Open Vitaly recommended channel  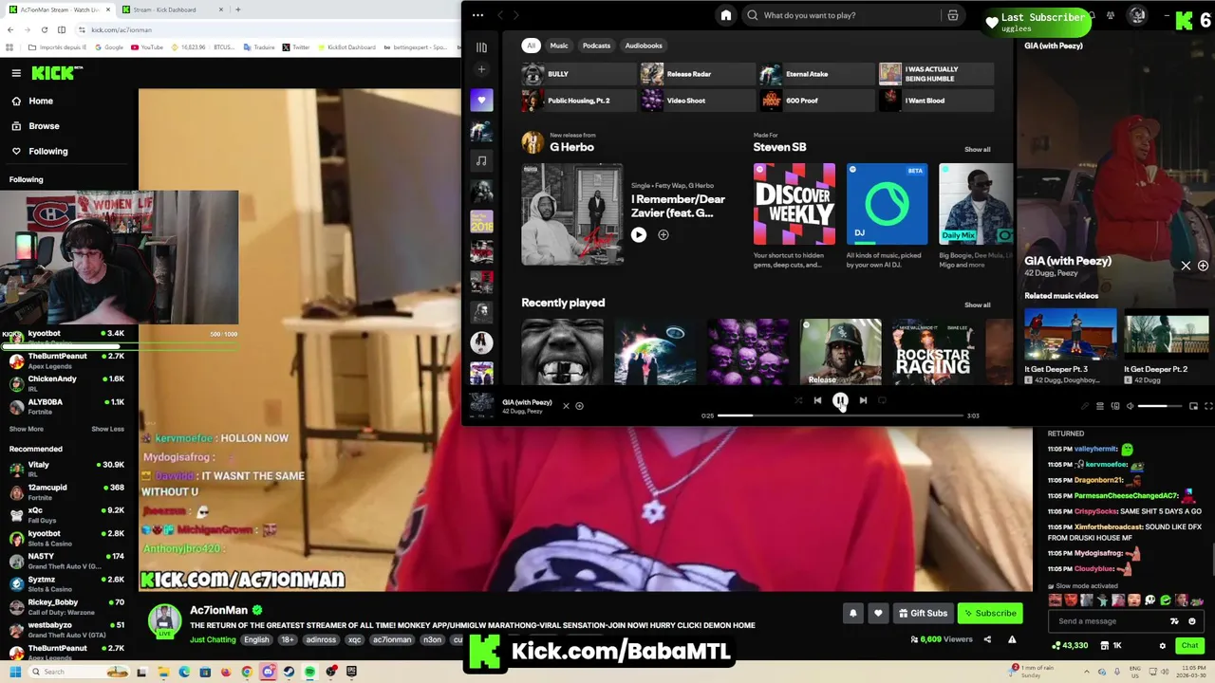(x=66, y=468)
